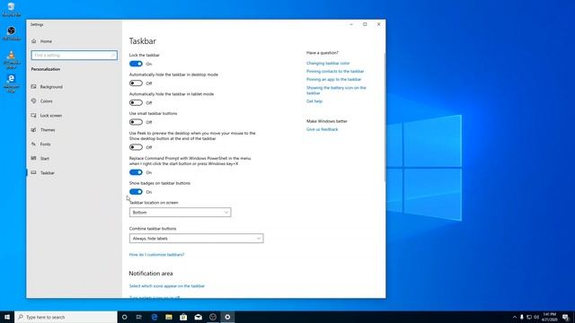Open the Recycle Bin desktop icon
Viewport: 575px width, 323px height.
(11, 9)
